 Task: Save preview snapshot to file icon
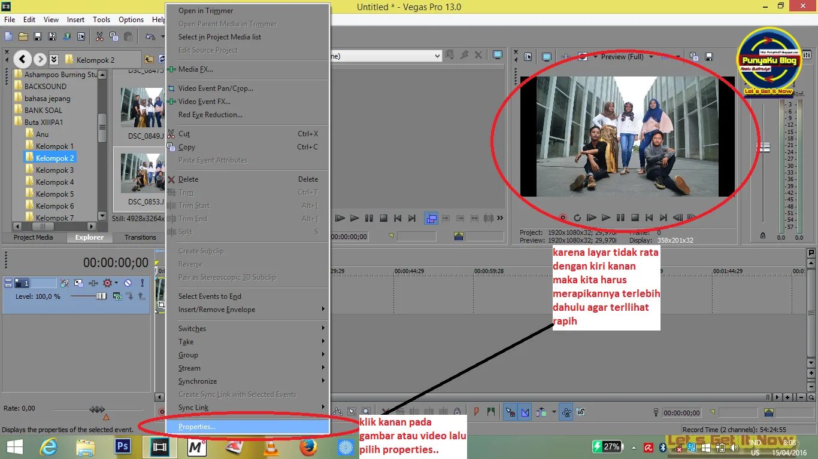click(709, 57)
